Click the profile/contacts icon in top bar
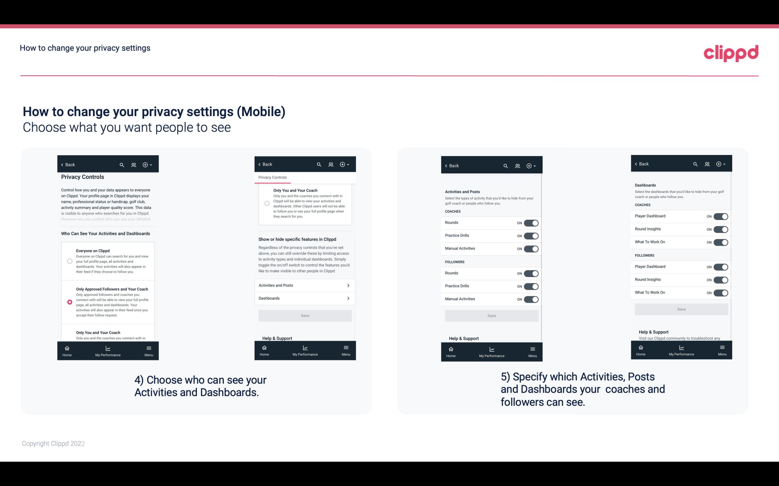Screen dimensions: 779x486 (134, 165)
